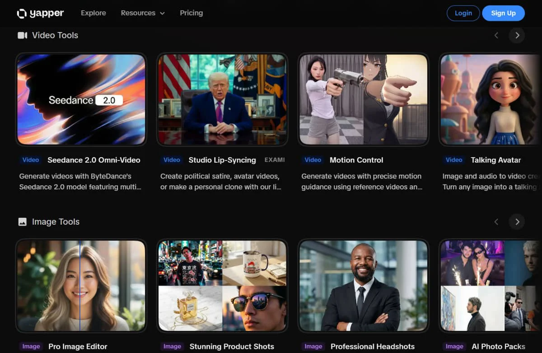Click Image tag beside Professional Headshots

point(313,347)
